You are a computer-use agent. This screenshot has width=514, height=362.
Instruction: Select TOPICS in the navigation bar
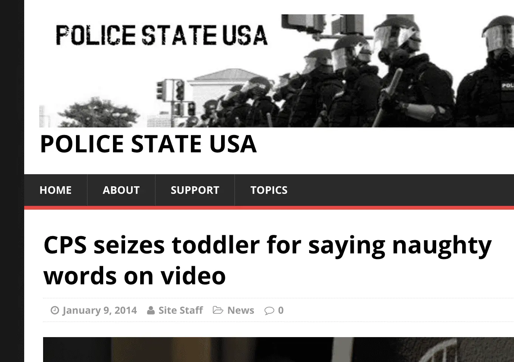269,190
